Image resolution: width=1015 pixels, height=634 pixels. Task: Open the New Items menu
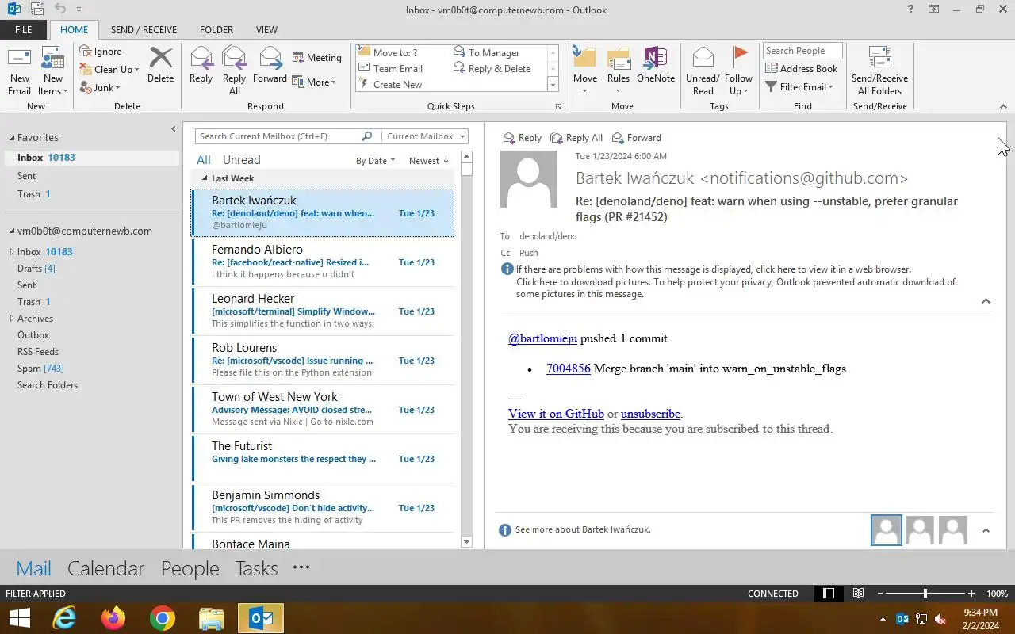[x=53, y=71]
